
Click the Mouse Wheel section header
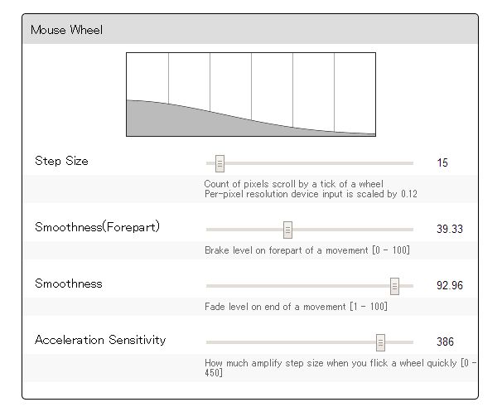click(250, 30)
